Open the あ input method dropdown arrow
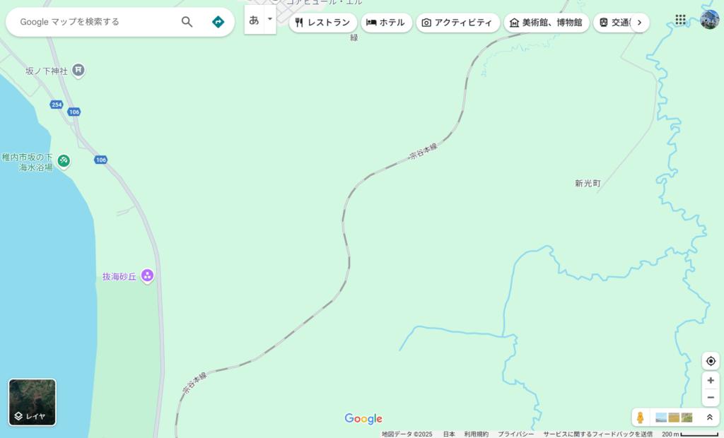This screenshot has width=724, height=438. coord(270,19)
